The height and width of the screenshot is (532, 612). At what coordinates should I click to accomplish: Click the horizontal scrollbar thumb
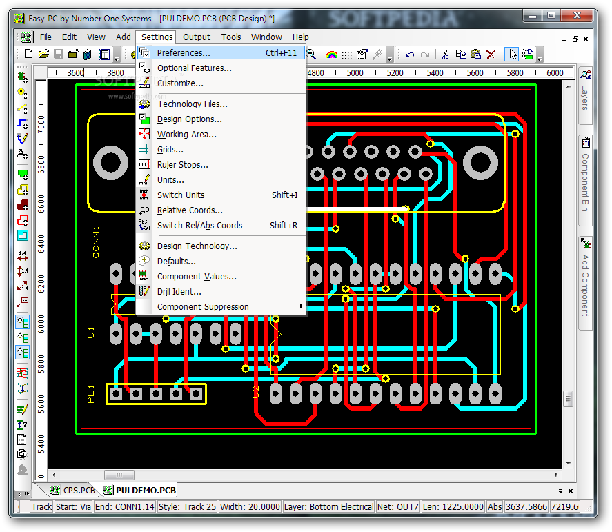[119, 475]
